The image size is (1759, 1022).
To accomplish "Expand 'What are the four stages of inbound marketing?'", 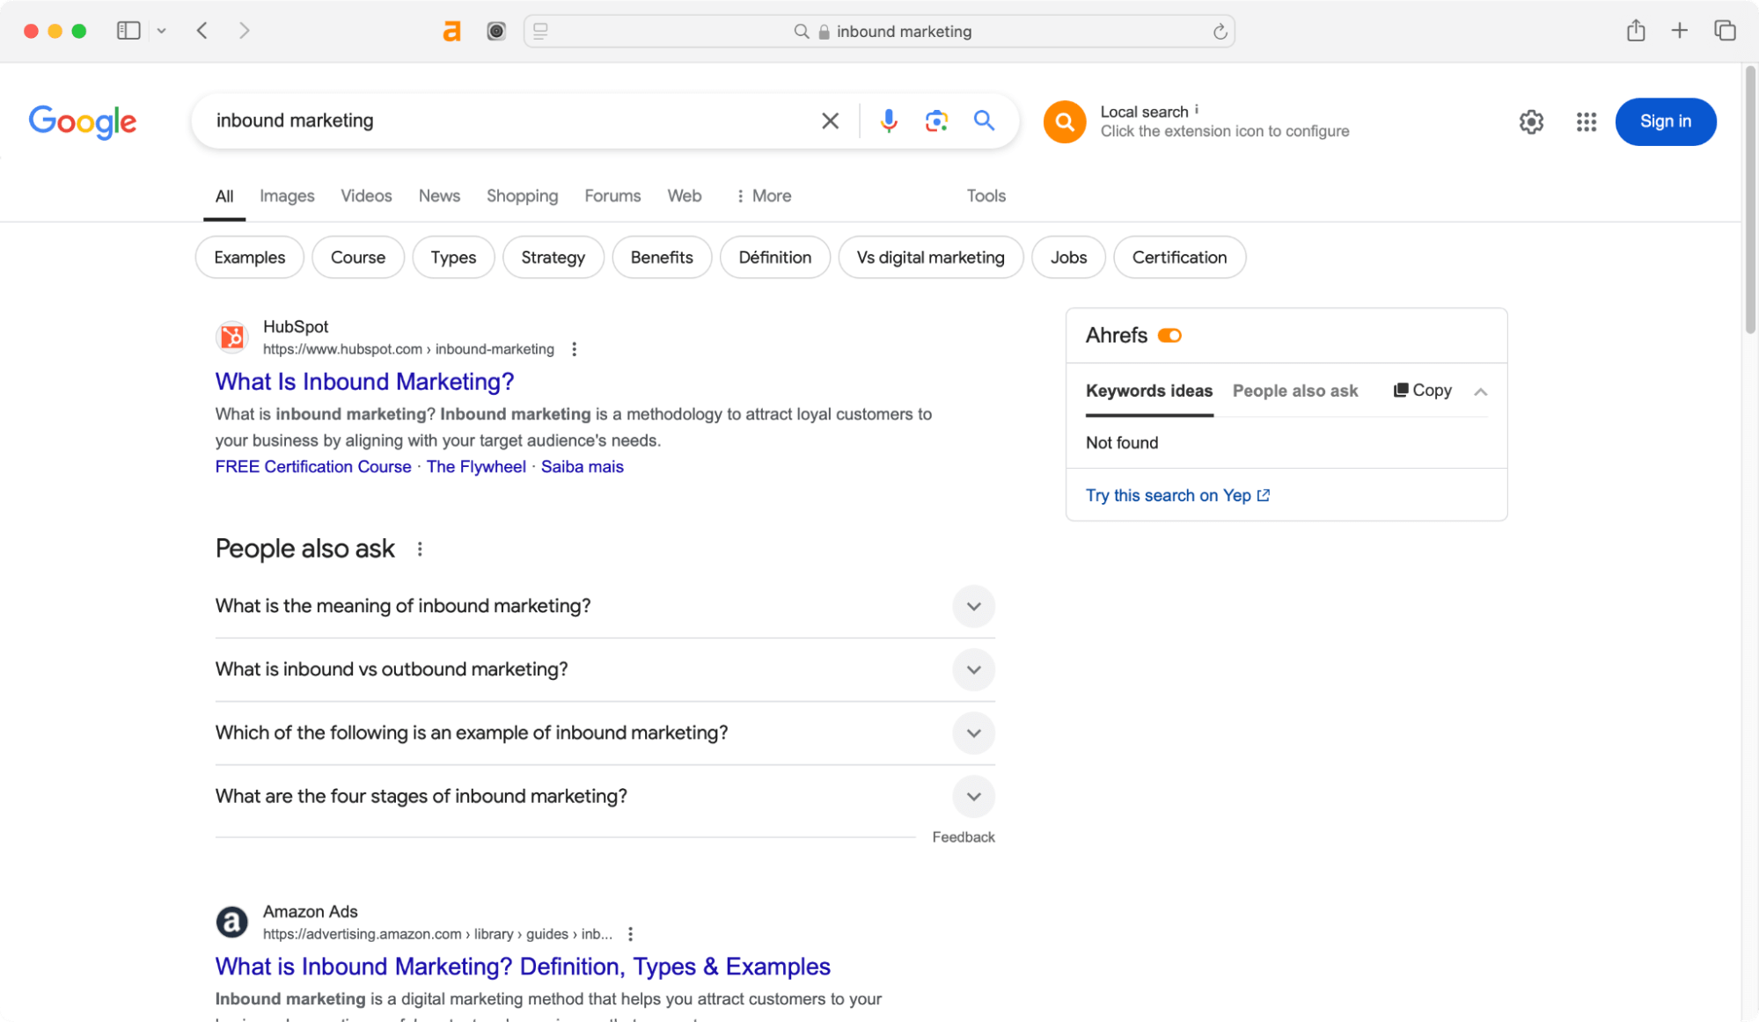I will [973, 796].
